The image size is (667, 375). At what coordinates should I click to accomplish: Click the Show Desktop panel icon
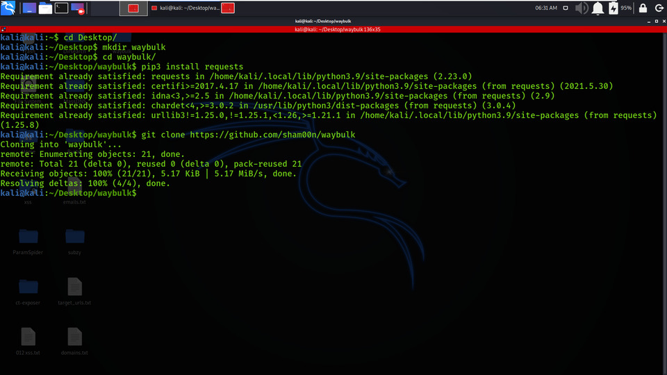pyautogui.click(x=29, y=8)
